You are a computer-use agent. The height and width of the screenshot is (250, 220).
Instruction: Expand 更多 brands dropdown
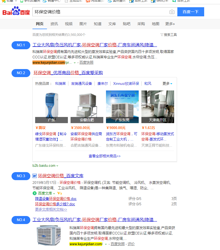pyautogui.click(x=167, y=84)
